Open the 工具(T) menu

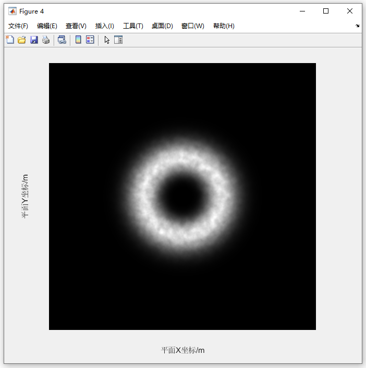pyautogui.click(x=133, y=26)
